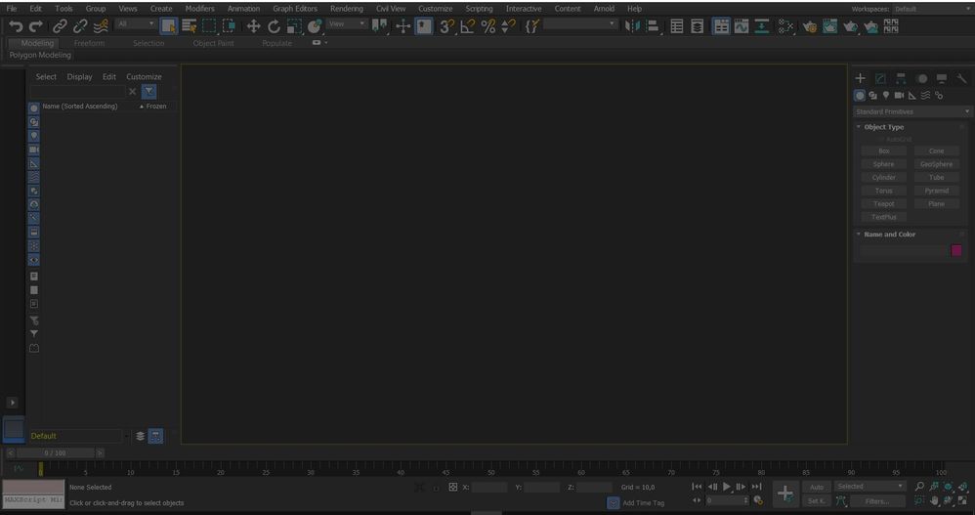Switch to the Modify command panel tab
Screen dimensions: 975x515
click(880, 78)
